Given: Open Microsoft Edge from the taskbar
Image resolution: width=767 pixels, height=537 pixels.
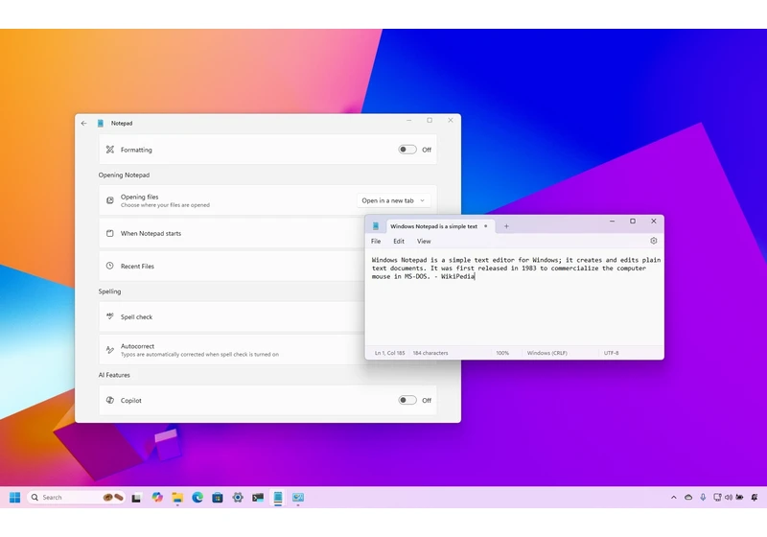Looking at the screenshot, I should click(198, 498).
